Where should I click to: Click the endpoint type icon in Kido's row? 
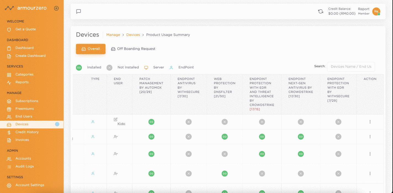(93, 122)
